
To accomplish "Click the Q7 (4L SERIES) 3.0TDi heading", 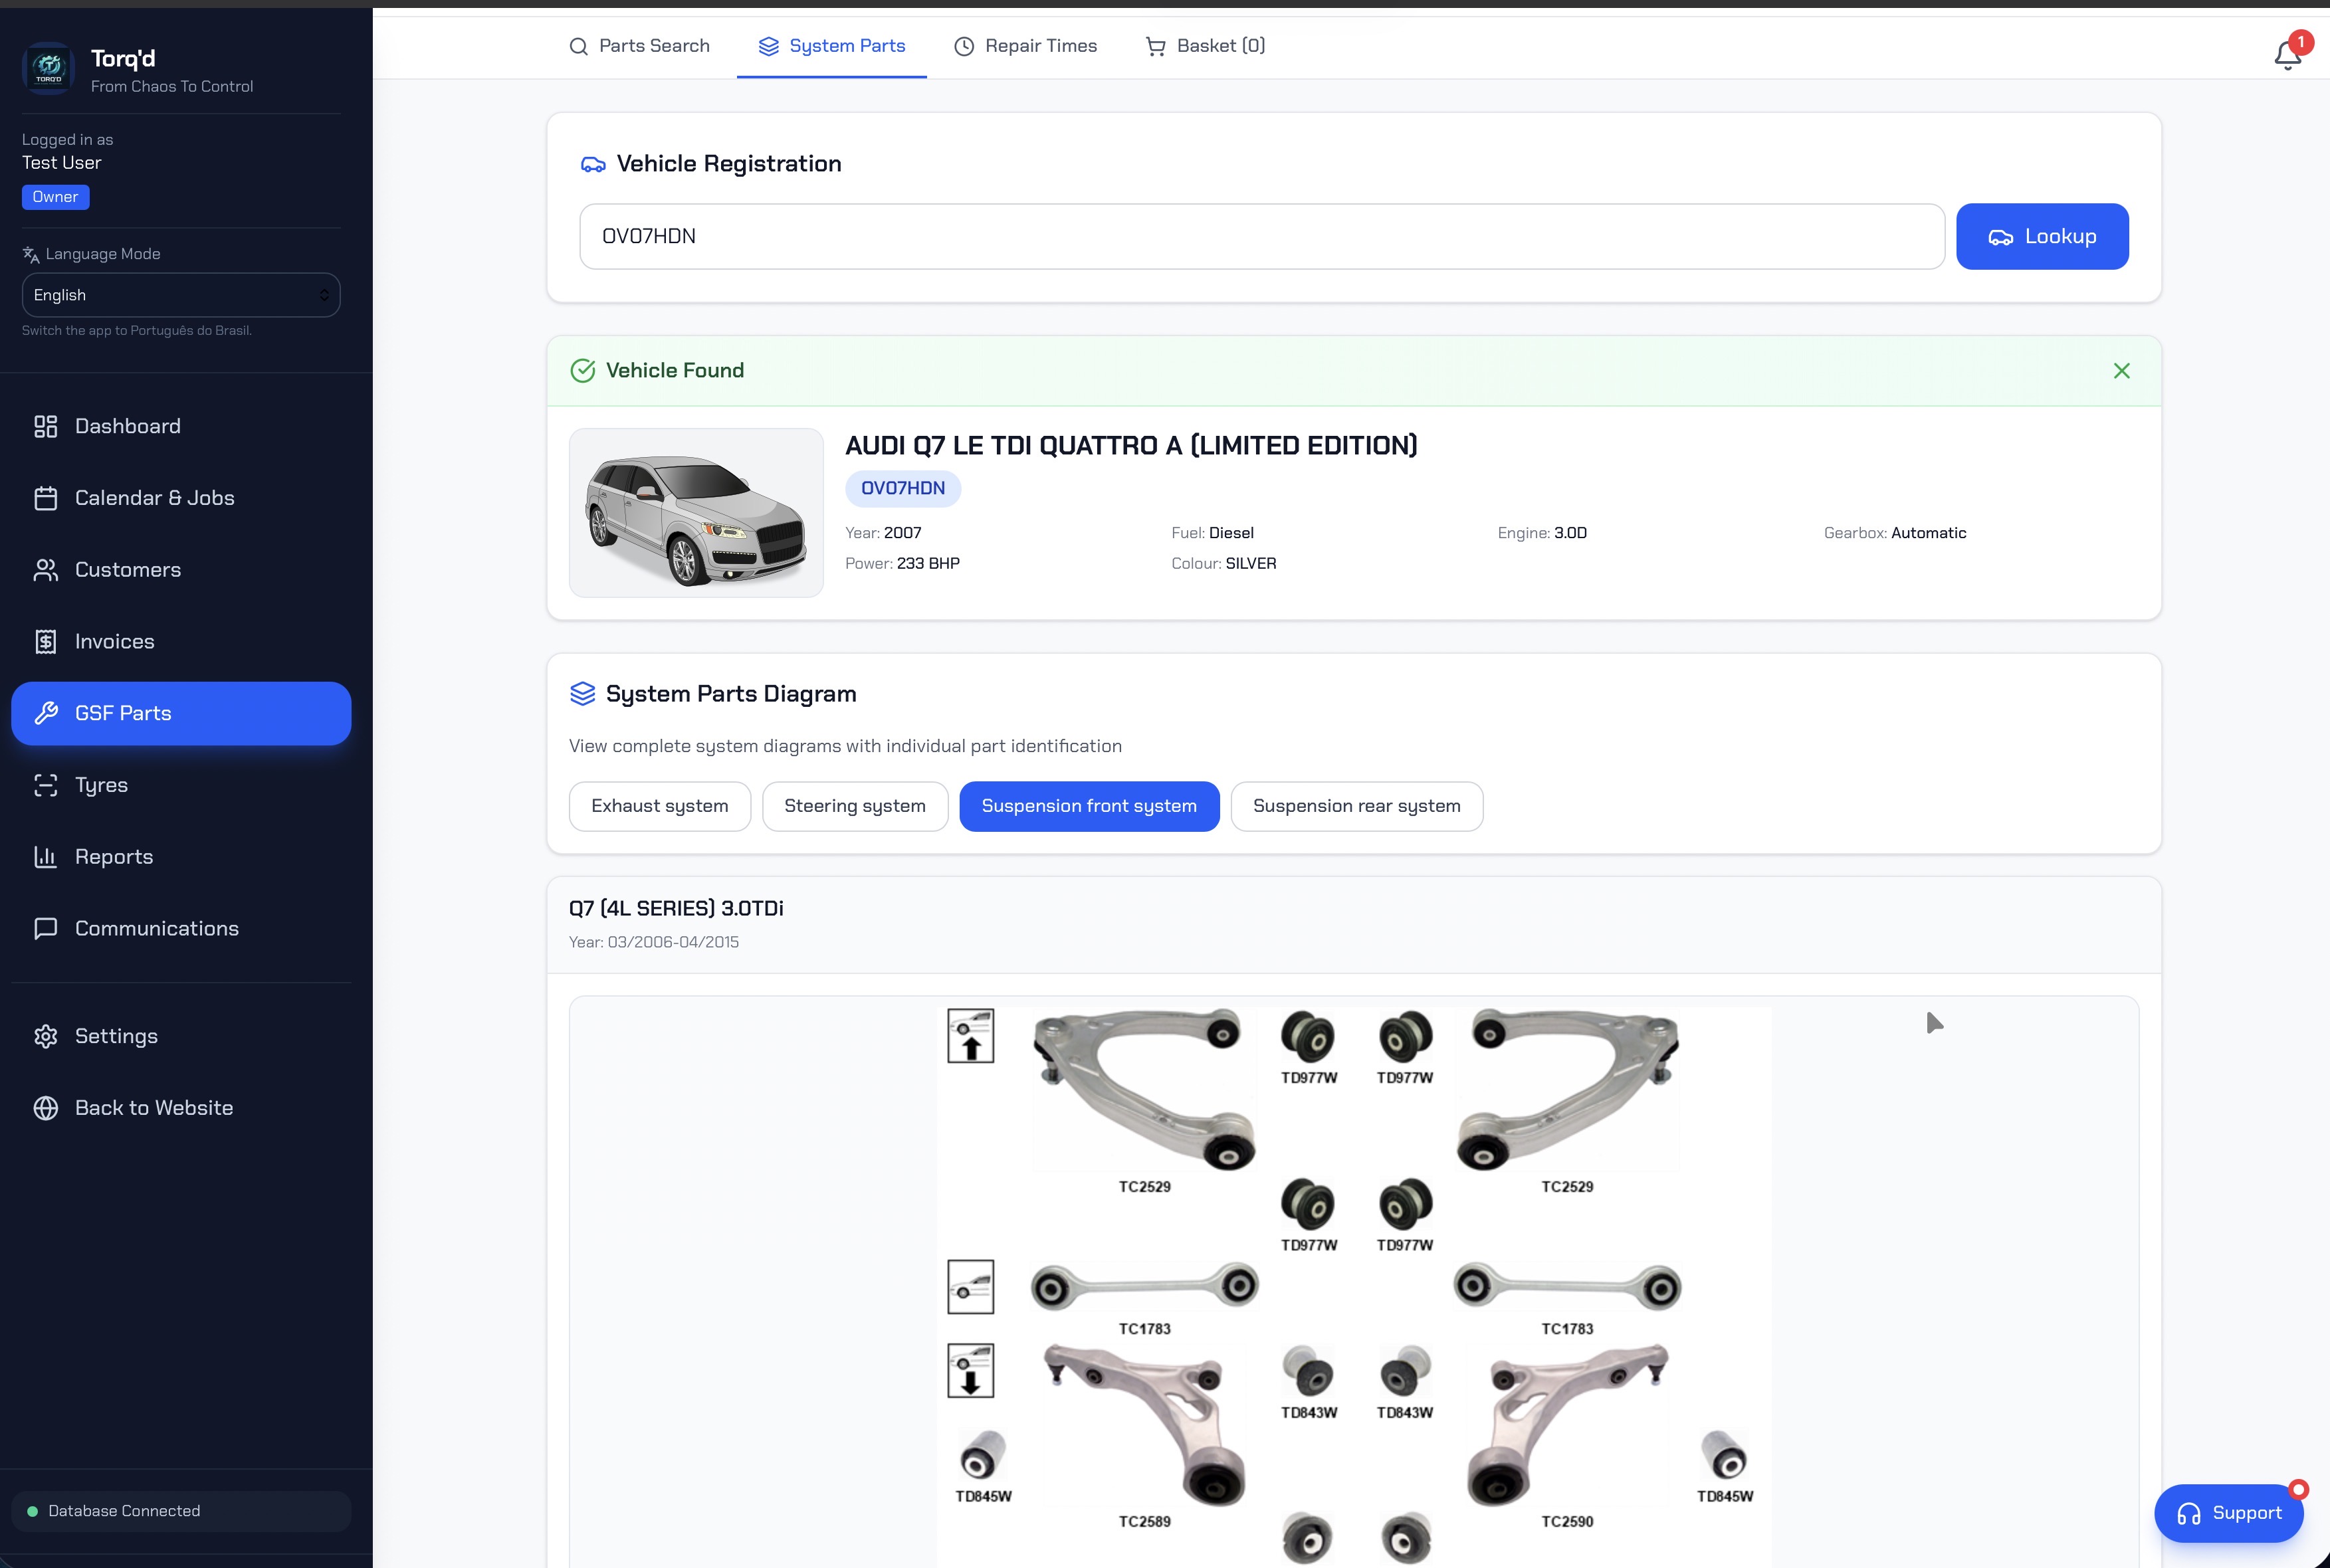I will pyautogui.click(x=676, y=909).
